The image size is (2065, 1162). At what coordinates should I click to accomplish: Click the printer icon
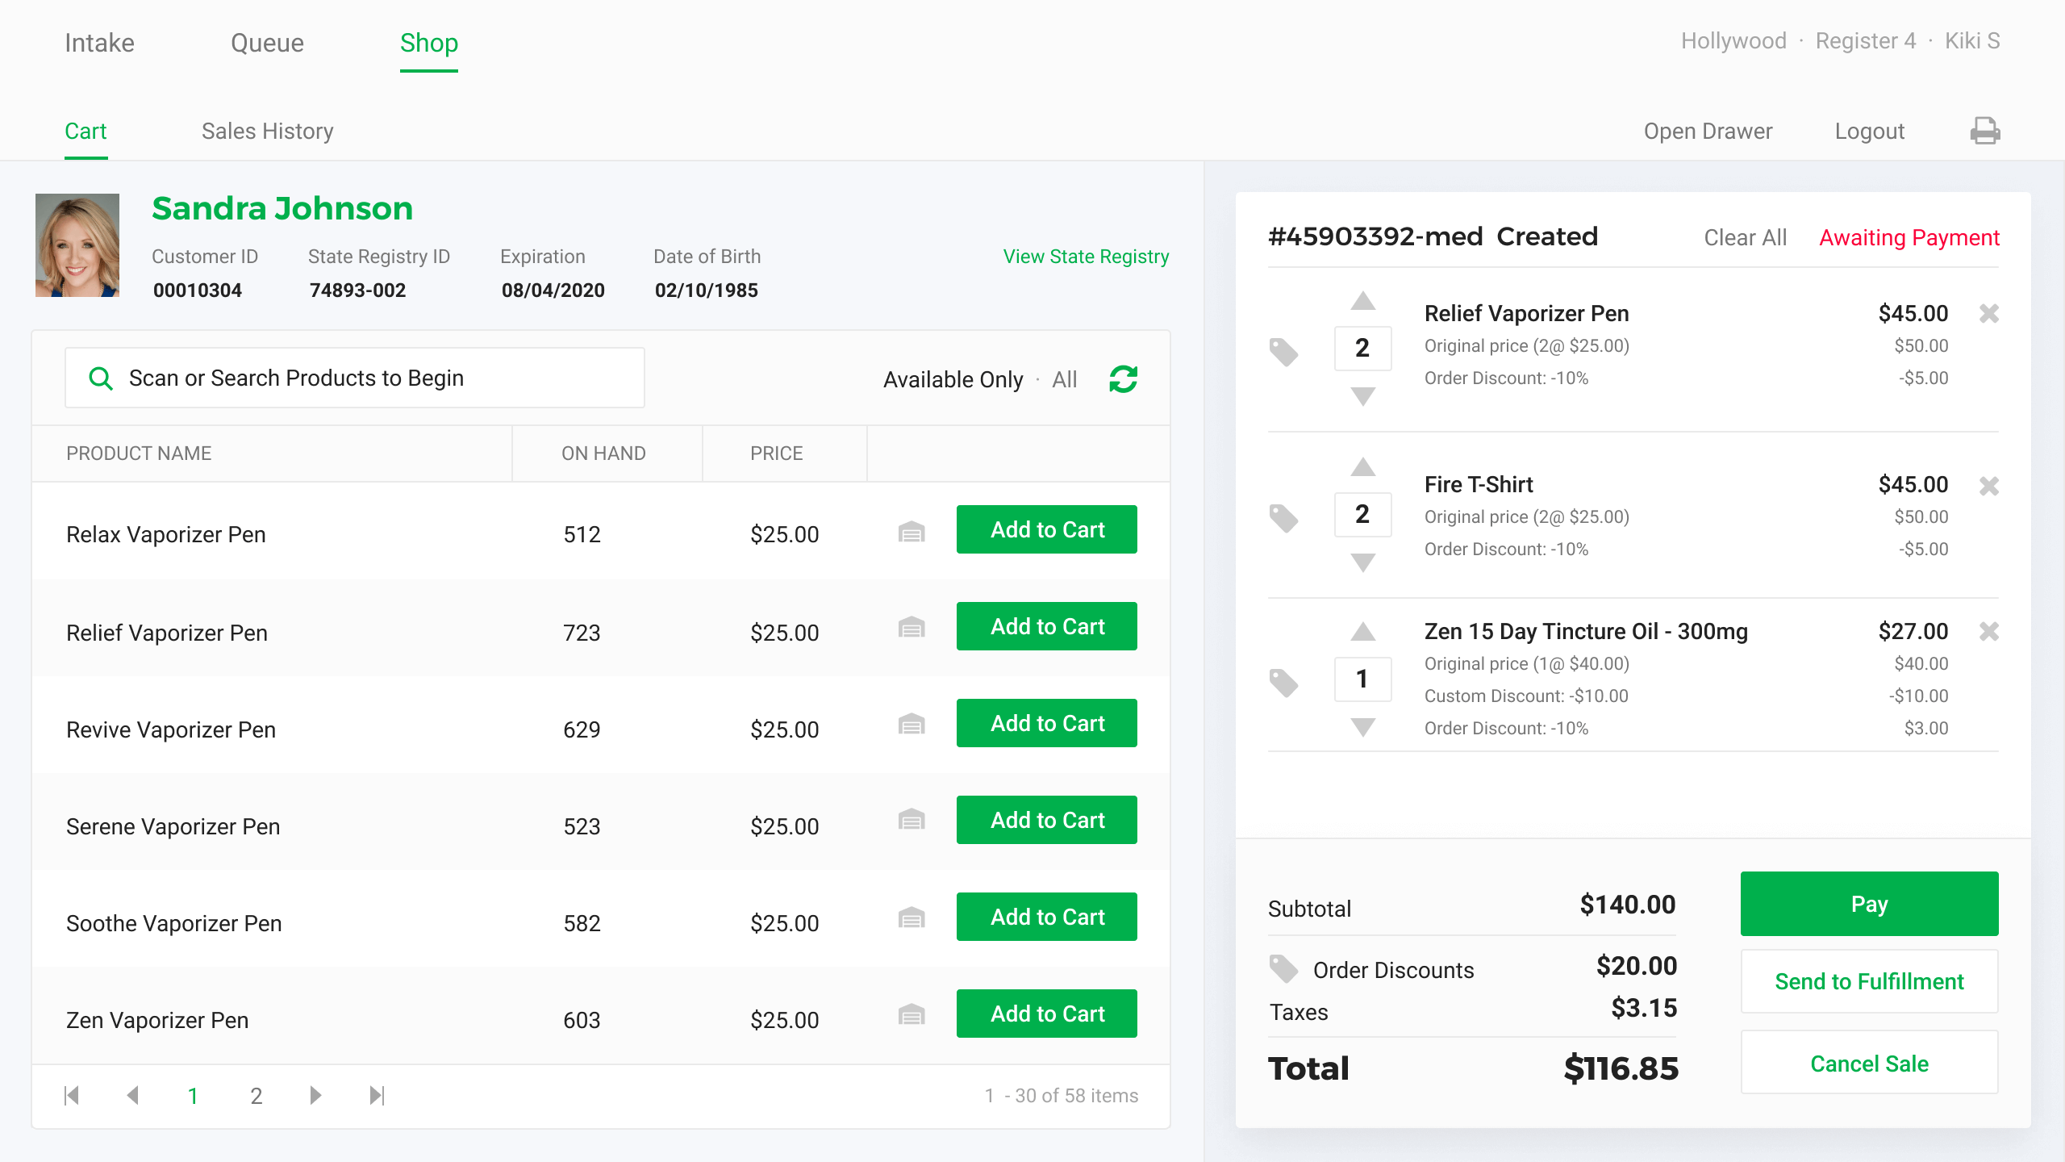click(1984, 131)
